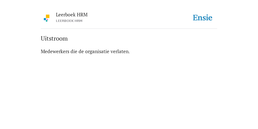Click the small pink squares in logo
The image size is (258, 129).
(47, 19)
